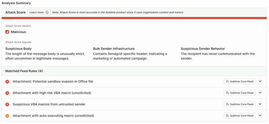Open Sublime Core Feed for Suspicious VBA macros rule

pyautogui.click(x=240, y=104)
